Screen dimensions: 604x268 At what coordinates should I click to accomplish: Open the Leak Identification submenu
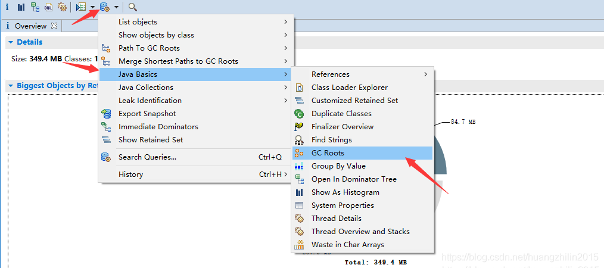[150, 101]
